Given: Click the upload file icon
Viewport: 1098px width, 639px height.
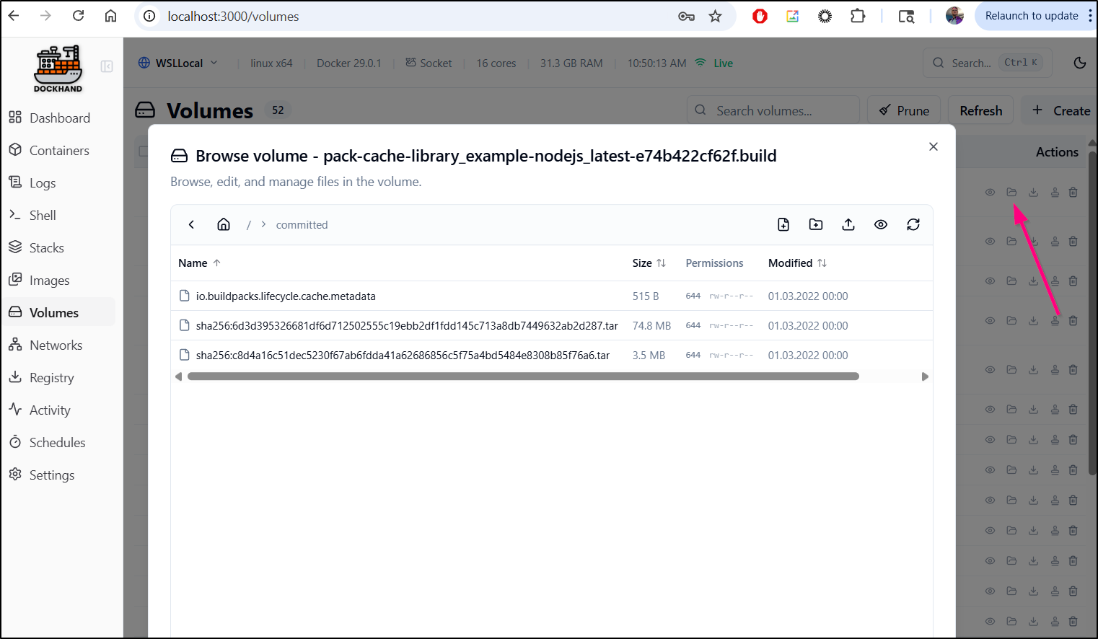Looking at the screenshot, I should (x=848, y=224).
